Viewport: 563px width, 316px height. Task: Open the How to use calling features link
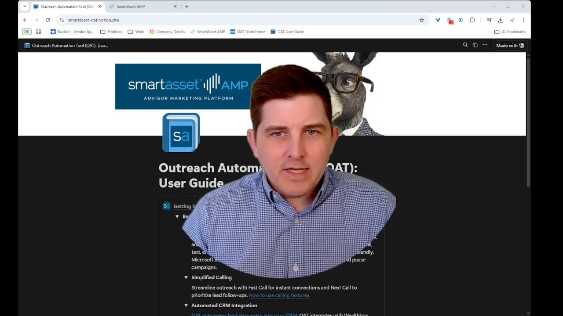point(279,295)
